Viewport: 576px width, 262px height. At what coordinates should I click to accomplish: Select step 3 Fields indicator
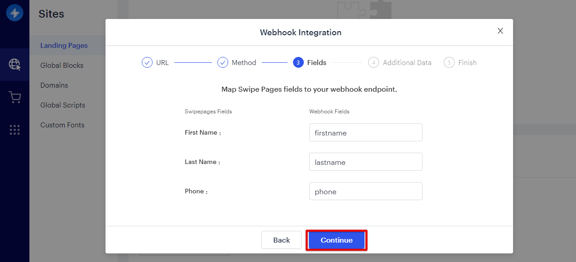click(x=298, y=62)
